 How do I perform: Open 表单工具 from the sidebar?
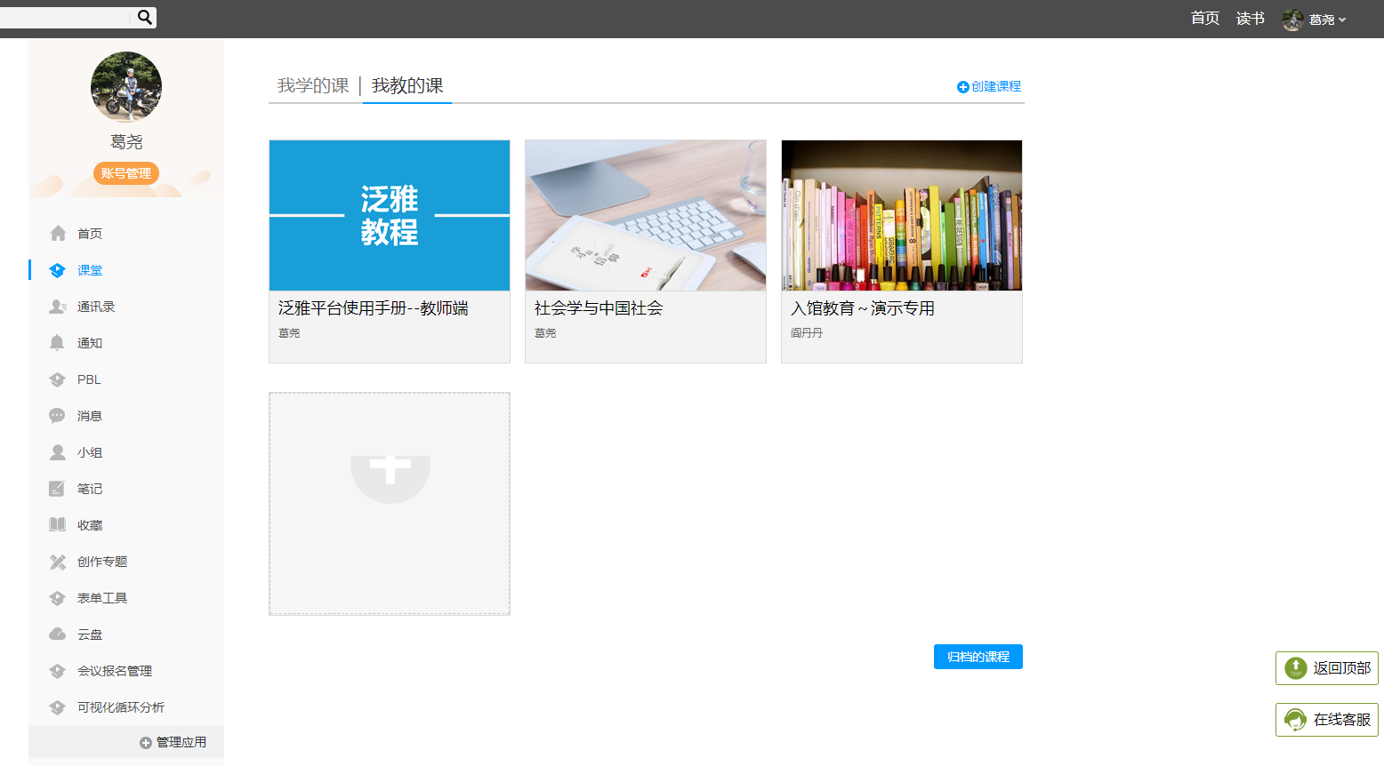pos(97,597)
